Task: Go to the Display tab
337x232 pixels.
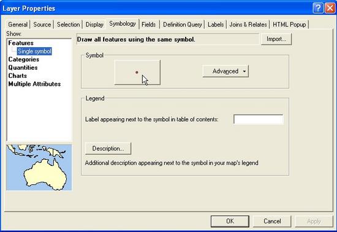Action: click(x=94, y=24)
